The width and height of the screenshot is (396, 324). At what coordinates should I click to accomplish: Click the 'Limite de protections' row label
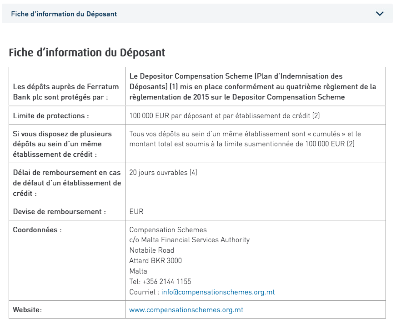[51, 115]
